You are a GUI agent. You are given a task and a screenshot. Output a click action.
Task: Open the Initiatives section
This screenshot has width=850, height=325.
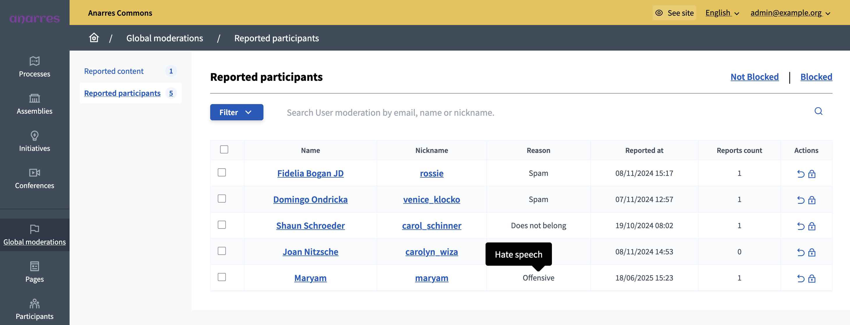34,141
